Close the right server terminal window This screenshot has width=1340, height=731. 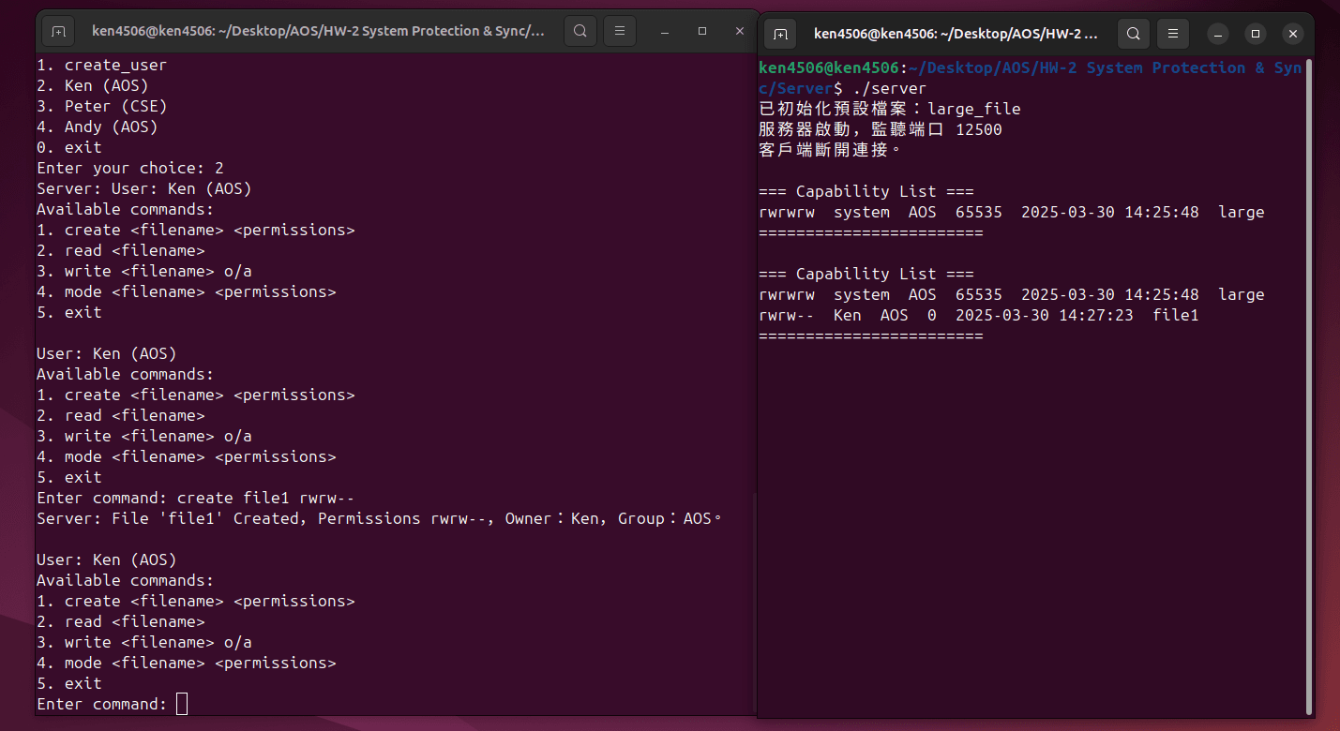click(1293, 34)
